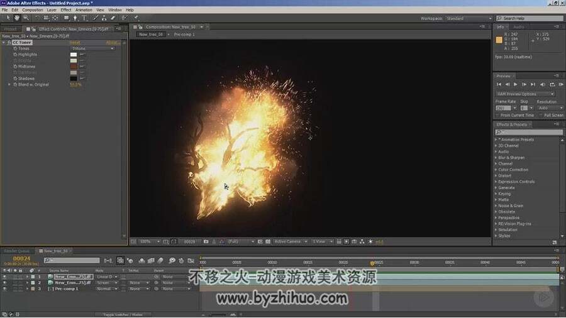
Task: Expand Blend w. Original property
Action: (x=9, y=84)
